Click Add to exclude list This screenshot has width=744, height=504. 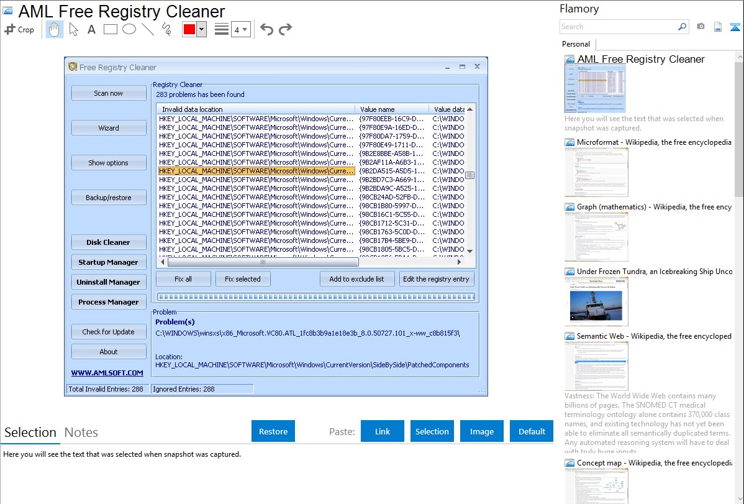(x=357, y=279)
